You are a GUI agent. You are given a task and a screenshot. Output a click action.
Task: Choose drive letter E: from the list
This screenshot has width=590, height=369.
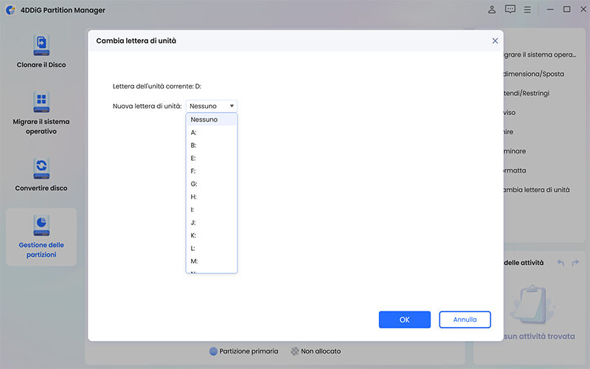point(212,158)
